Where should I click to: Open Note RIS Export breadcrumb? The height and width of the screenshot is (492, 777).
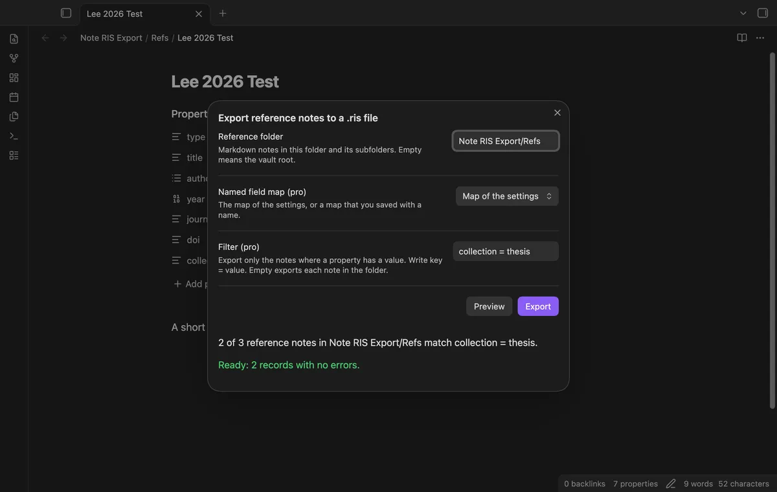(x=111, y=38)
